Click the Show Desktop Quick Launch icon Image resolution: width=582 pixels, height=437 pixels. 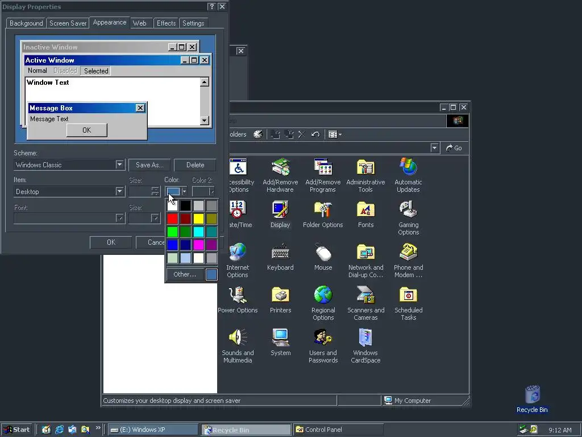(46, 430)
